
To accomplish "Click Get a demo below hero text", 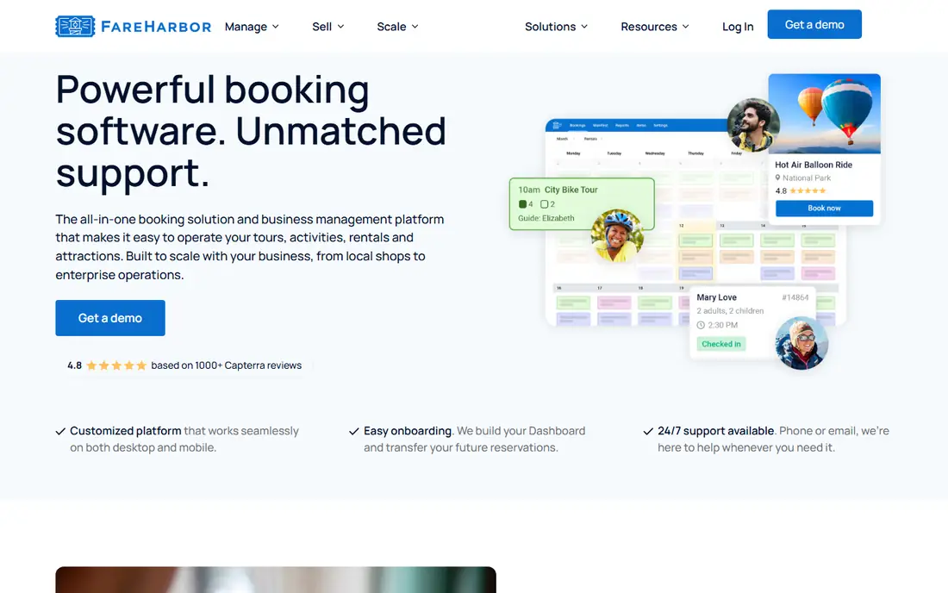I will click(110, 318).
